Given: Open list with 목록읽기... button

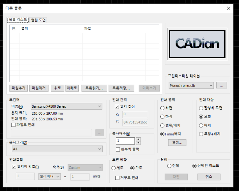Looking at the screenshot, I should pyautogui.click(x=94, y=88).
